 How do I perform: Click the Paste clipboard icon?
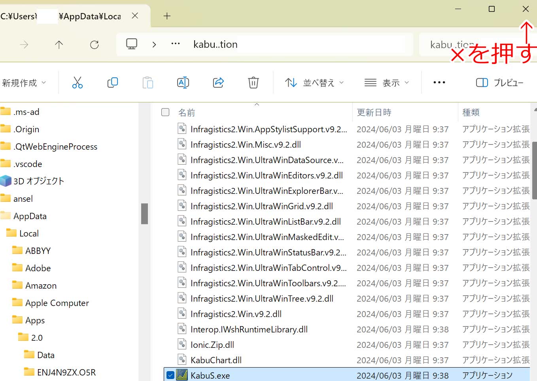point(148,83)
